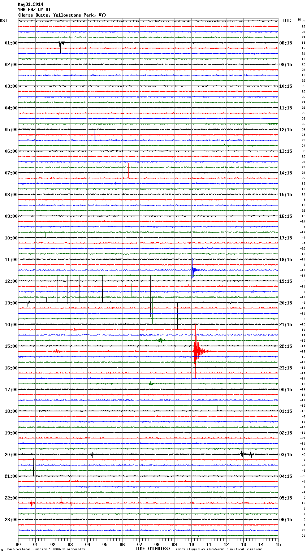Select the 19:00 MST row label
The image size is (307, 554).
point(11,433)
